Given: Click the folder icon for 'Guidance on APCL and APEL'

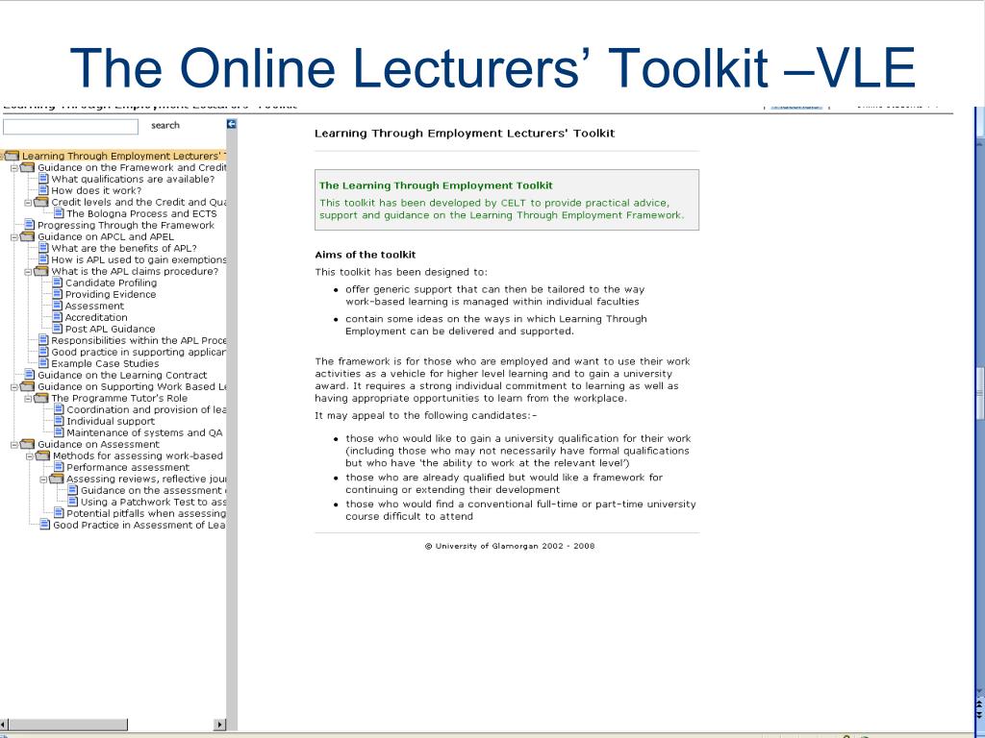Looking at the screenshot, I should point(27,236).
